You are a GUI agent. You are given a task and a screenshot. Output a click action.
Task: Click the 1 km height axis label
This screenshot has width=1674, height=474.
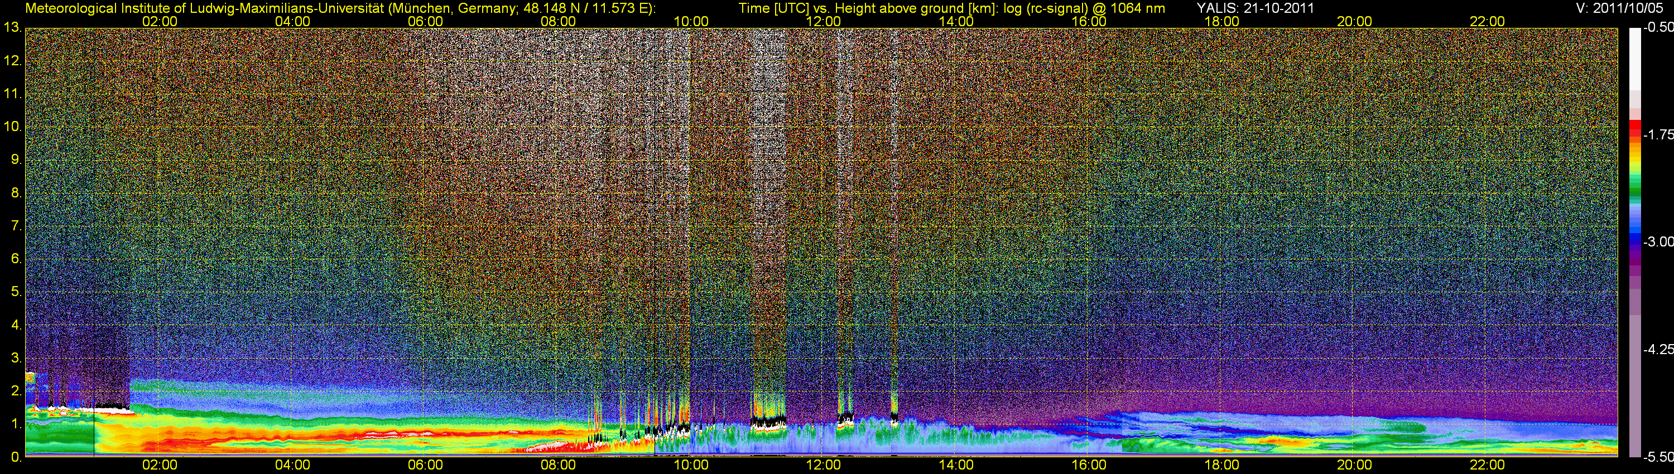[16, 424]
